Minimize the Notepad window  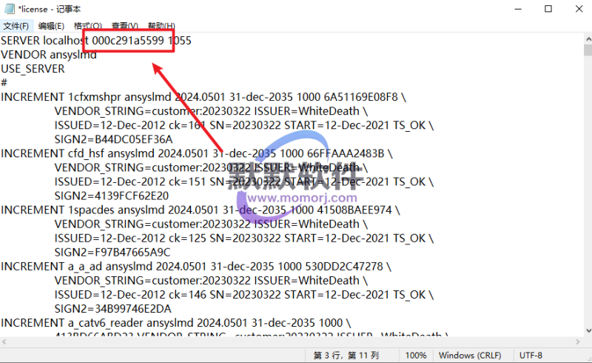pyautogui.click(x=514, y=9)
